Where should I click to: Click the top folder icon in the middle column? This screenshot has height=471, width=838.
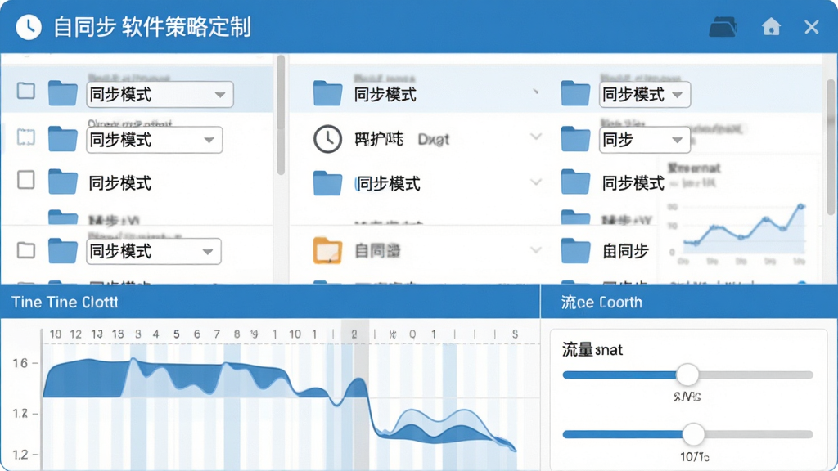tap(327, 93)
